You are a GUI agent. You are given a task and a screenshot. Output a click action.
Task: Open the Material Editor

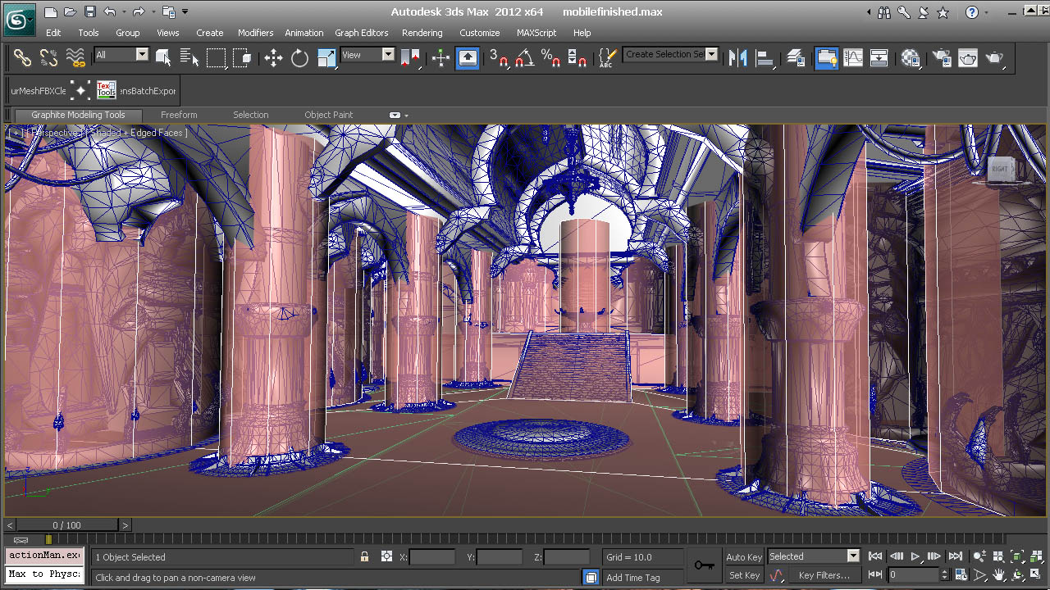911,57
